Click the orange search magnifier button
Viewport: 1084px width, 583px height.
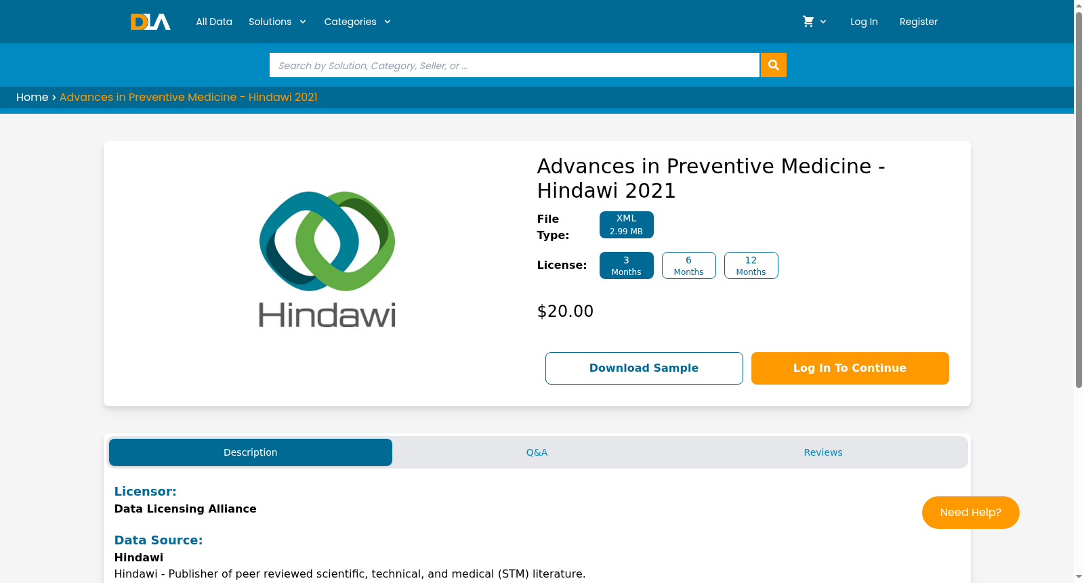(x=774, y=65)
